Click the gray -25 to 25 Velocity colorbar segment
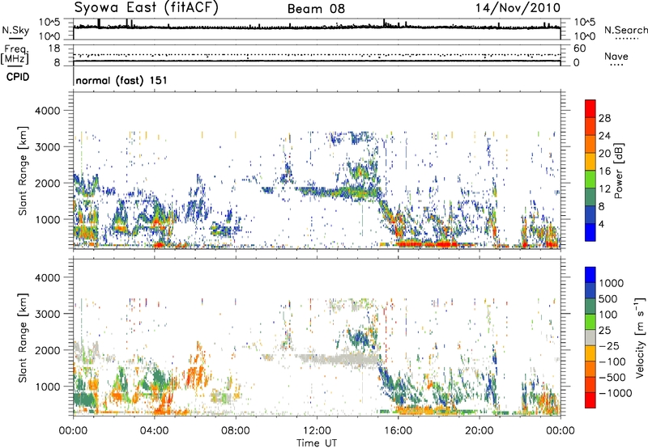This screenshot has height=448, width=648. coord(590,338)
